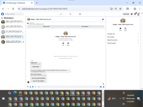The image size is (143, 107).
Task: Click the Buyer details button
Action: click(x=36, y=67)
